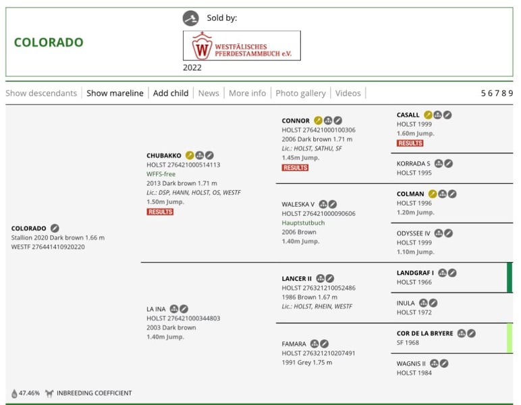Click the auction gavel icon by Sold by
Viewport: 521px width, 405px height.
click(191, 18)
